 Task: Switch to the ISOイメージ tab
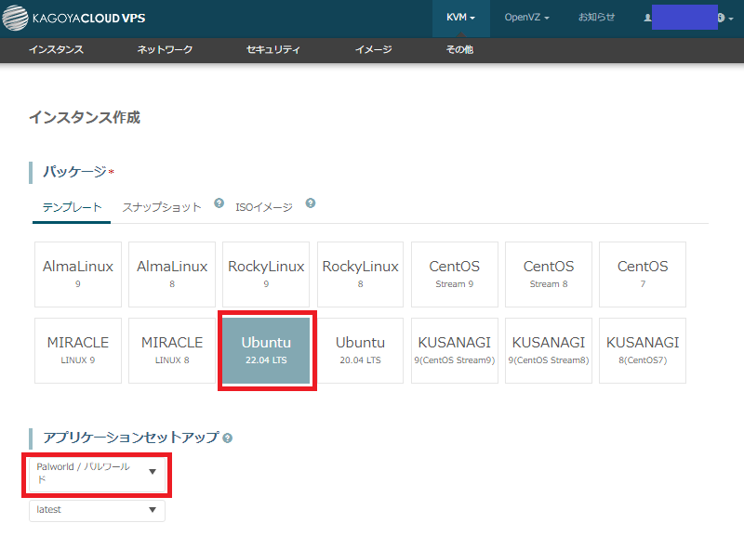pyautogui.click(x=263, y=207)
